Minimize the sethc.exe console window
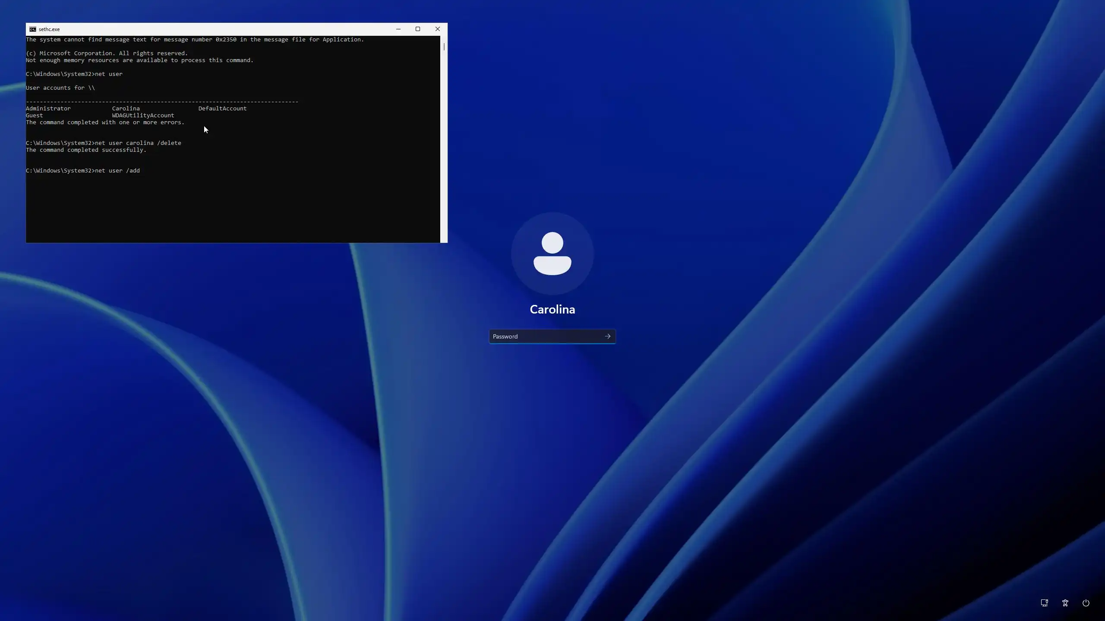The width and height of the screenshot is (1105, 621). (398, 29)
